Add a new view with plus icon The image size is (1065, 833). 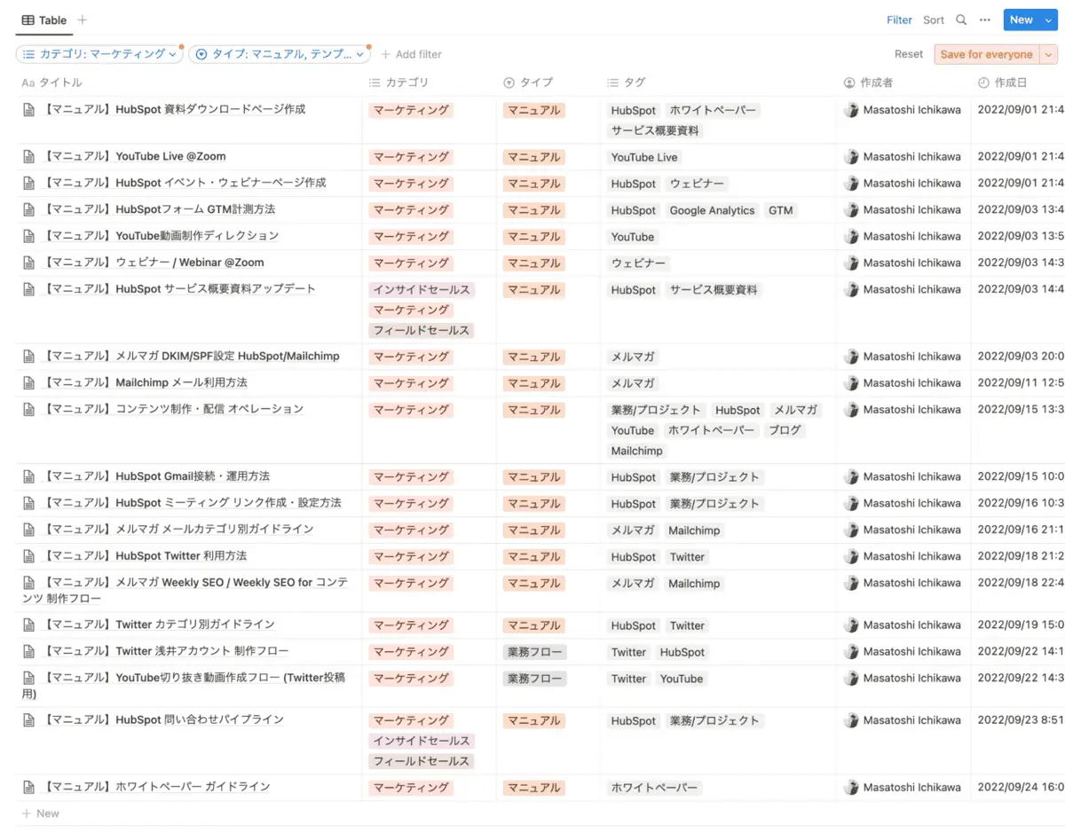(83, 20)
